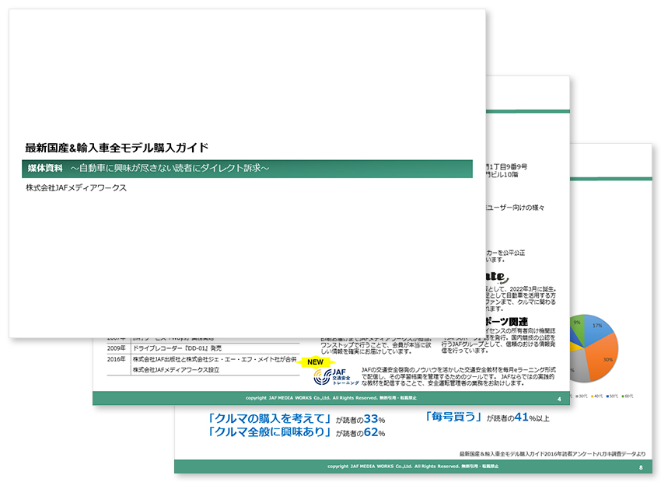Click the yellow NEW badge
The image size is (661, 482).
tap(315, 362)
